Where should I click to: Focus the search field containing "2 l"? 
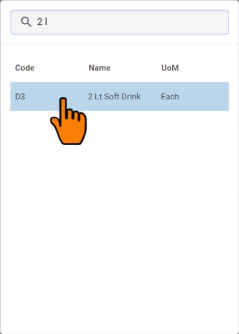pyautogui.click(x=119, y=22)
